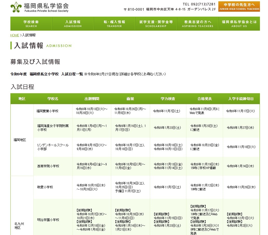The width and height of the screenshot is (268, 235).
Task: Open the 学校検索 SEARCH menu
Action: (31, 24)
